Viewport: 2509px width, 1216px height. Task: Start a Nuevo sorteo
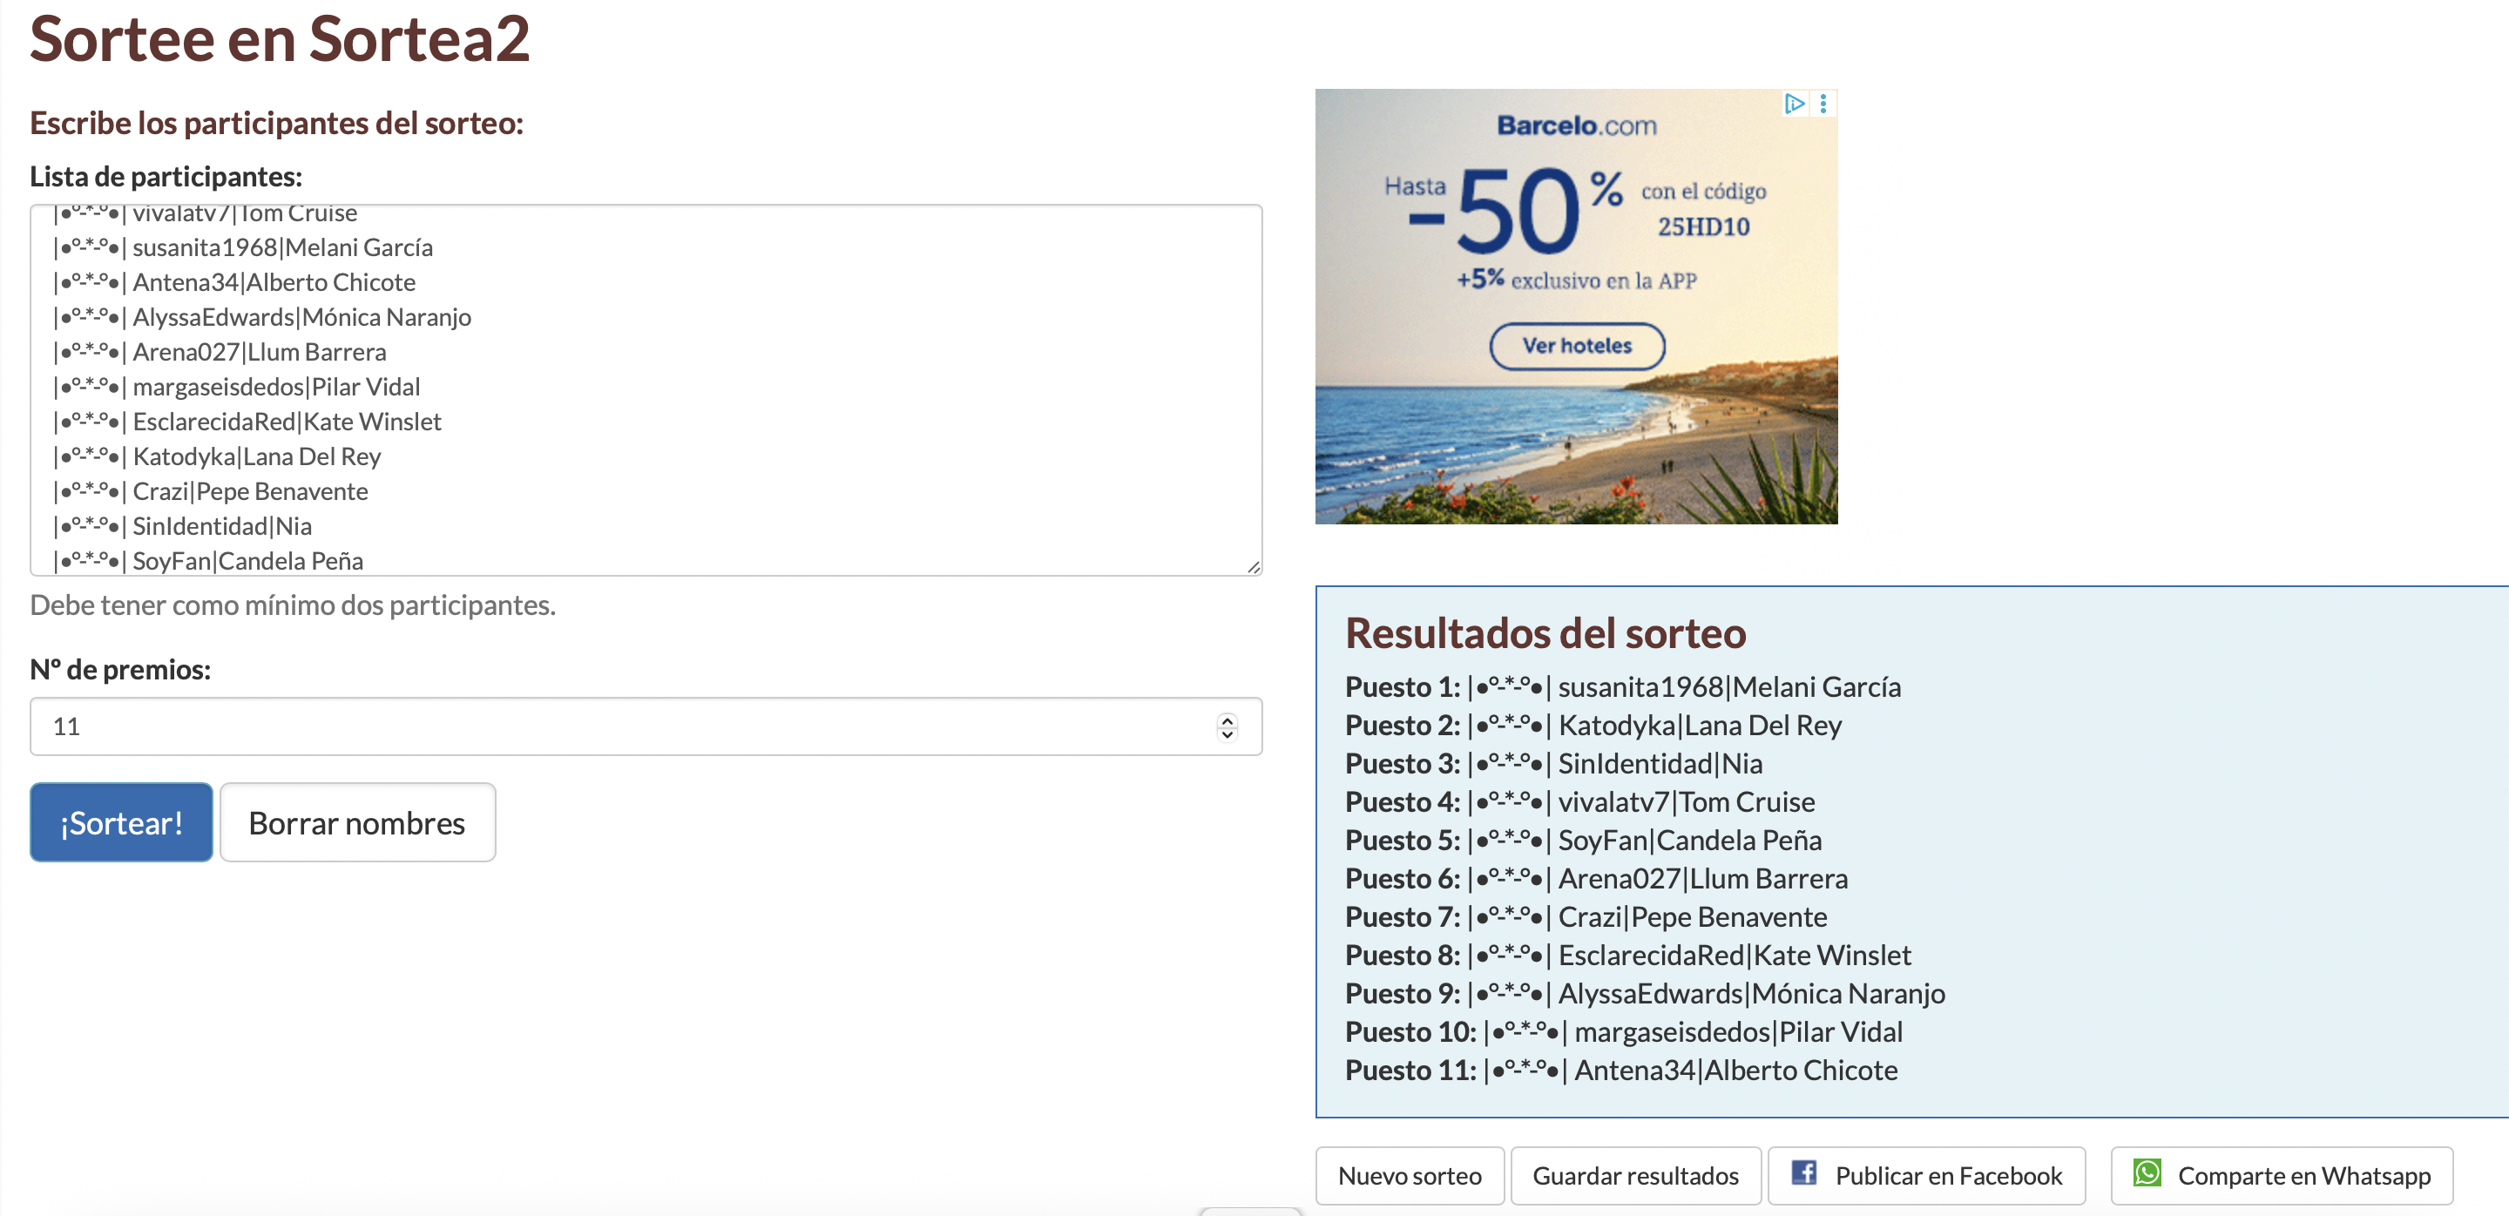tap(1409, 1176)
